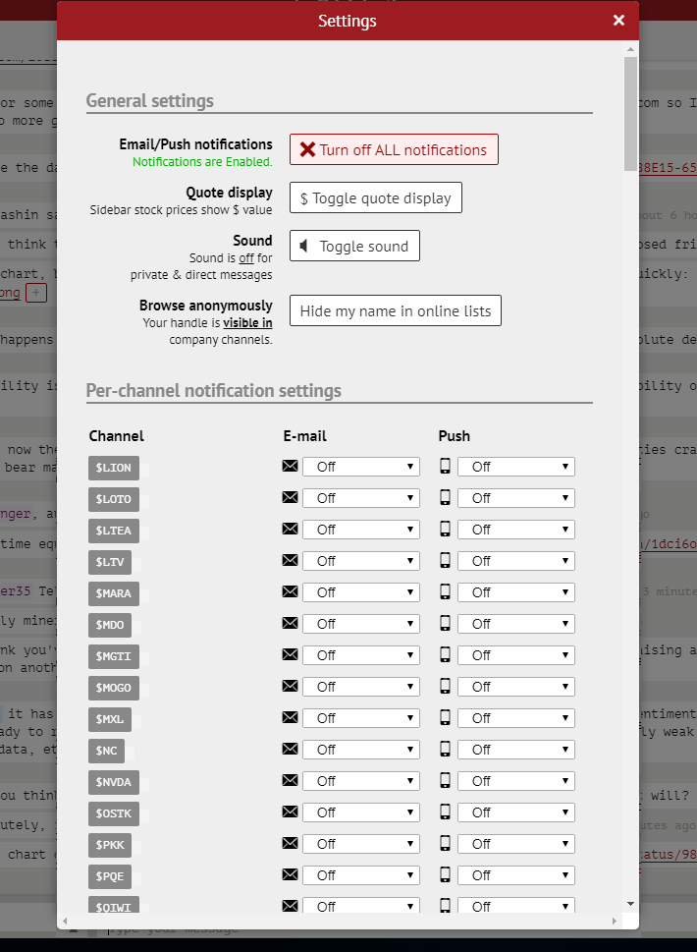Open $MXL Push dropdown

tap(515, 718)
